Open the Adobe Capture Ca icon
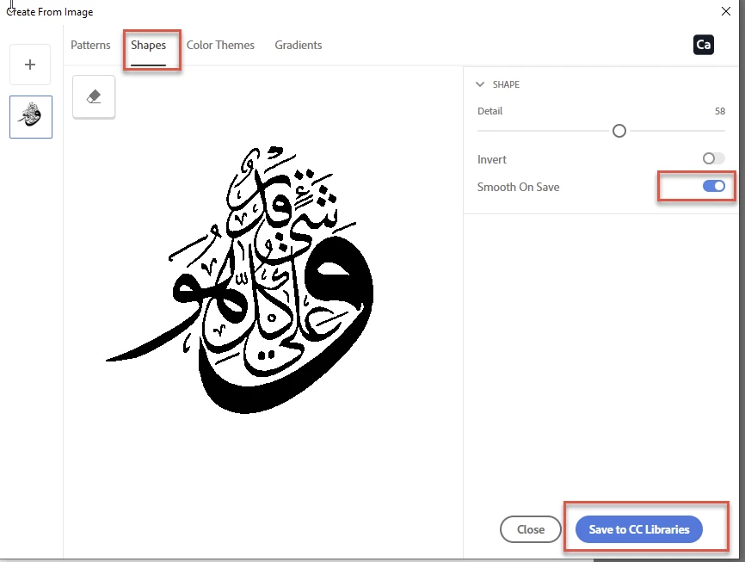 703,45
